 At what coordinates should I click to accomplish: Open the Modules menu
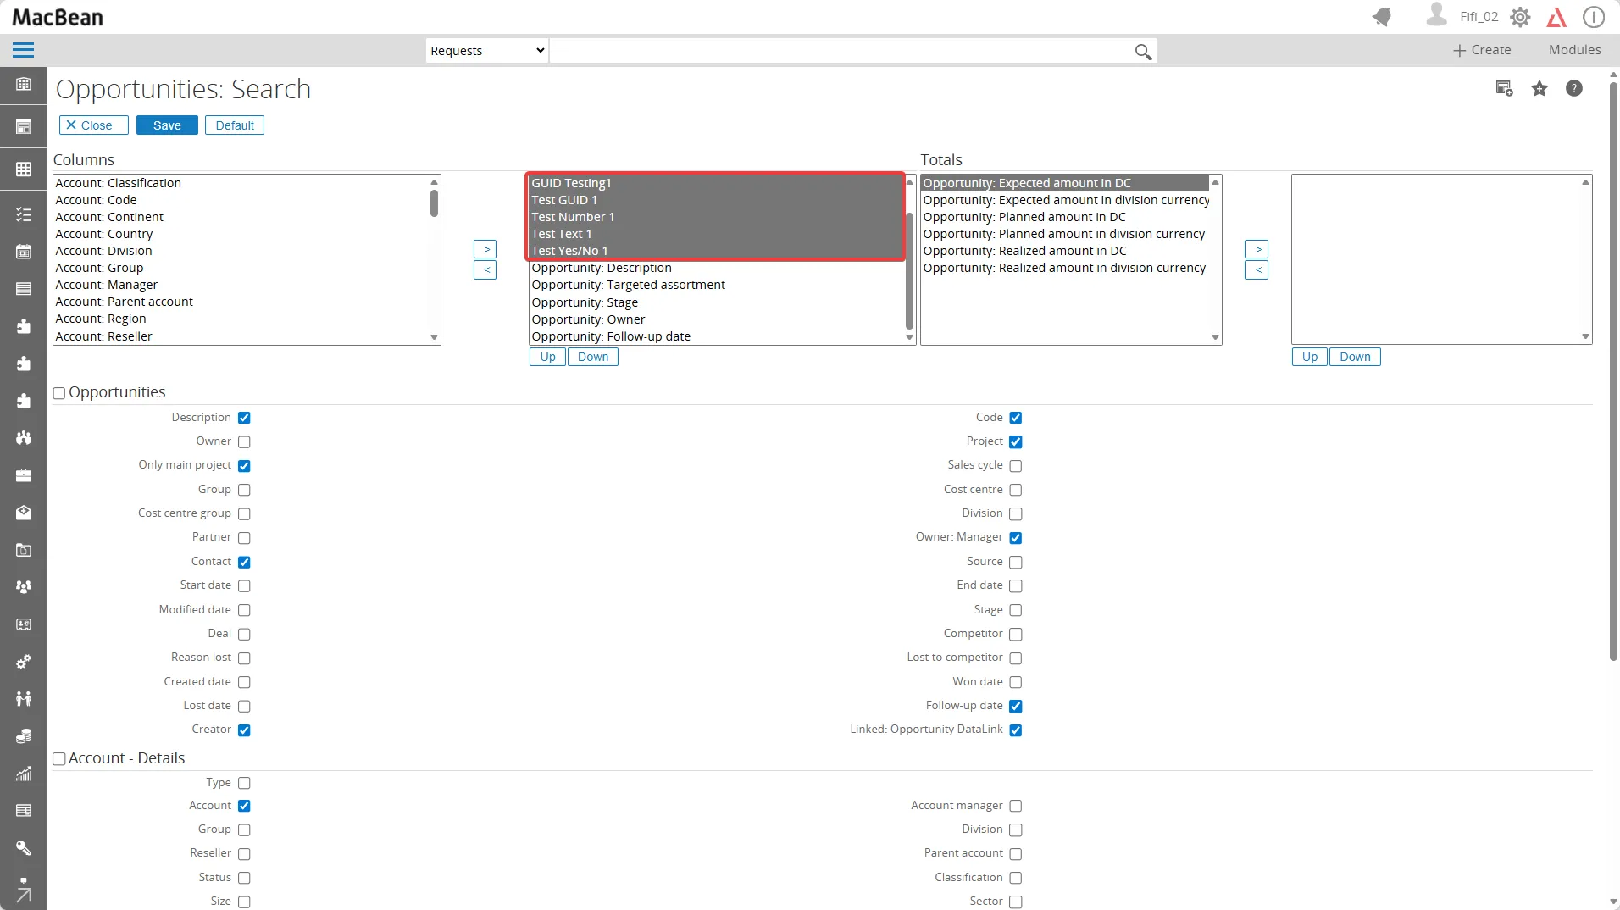click(1574, 50)
